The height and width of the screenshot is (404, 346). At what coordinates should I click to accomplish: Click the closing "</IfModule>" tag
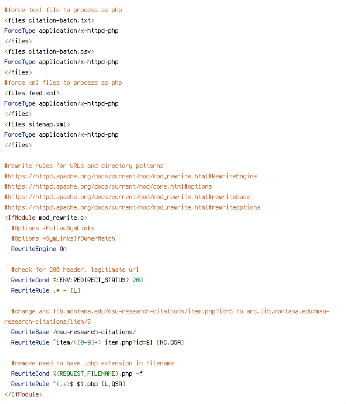(x=24, y=394)
